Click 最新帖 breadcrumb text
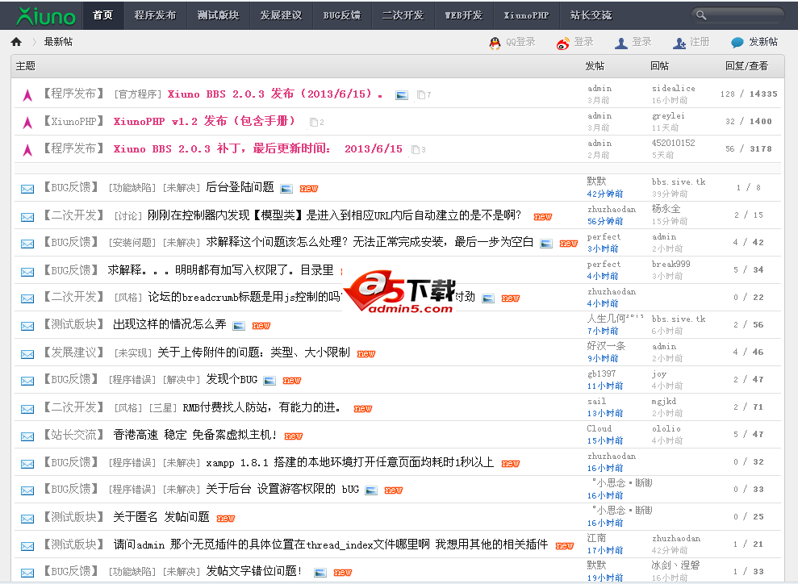 [58, 42]
